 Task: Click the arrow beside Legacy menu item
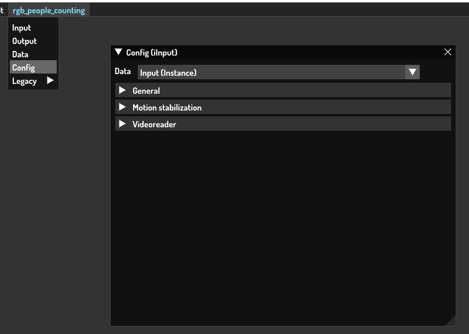50,80
